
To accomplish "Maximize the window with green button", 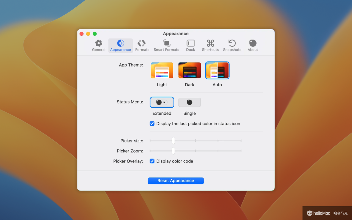I will pyautogui.click(x=95, y=34).
